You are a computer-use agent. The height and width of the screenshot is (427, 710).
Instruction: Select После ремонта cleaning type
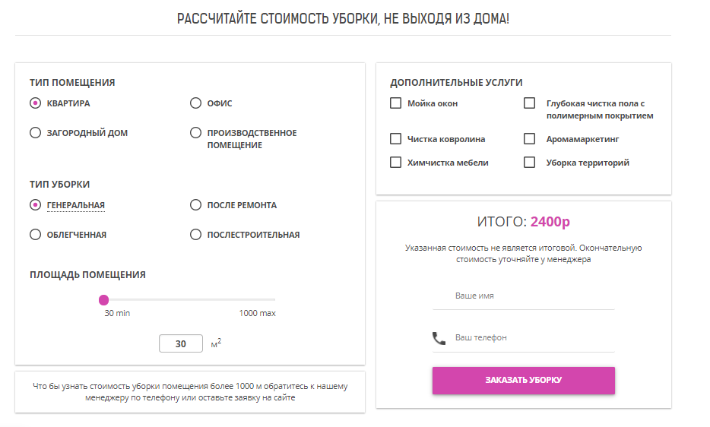[195, 205]
